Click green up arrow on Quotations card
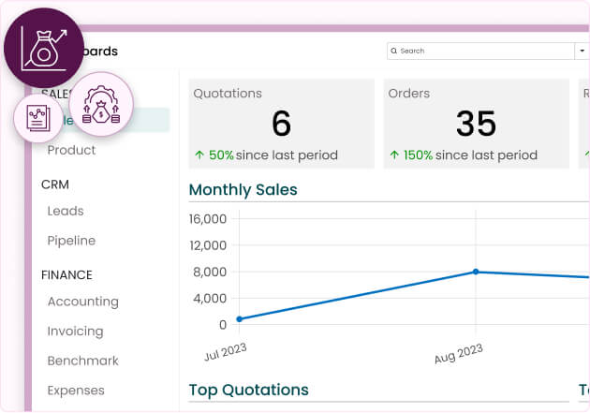This screenshot has height=413, width=590. coord(199,155)
